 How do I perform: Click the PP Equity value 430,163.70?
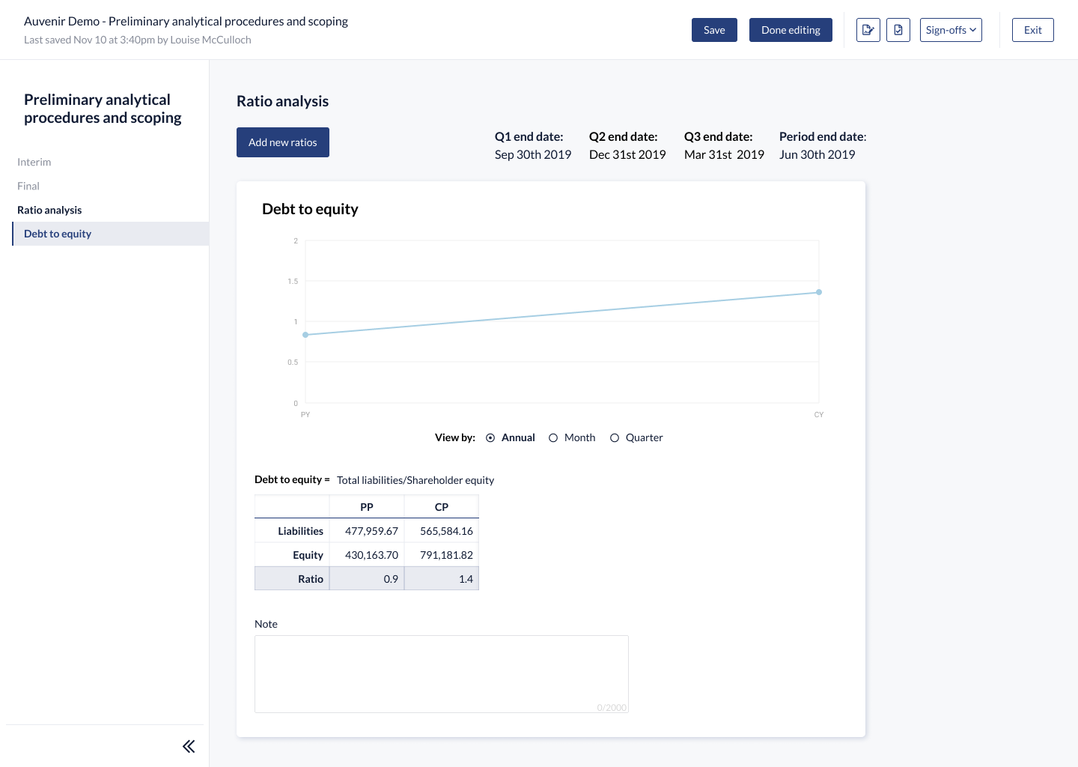[x=371, y=555]
